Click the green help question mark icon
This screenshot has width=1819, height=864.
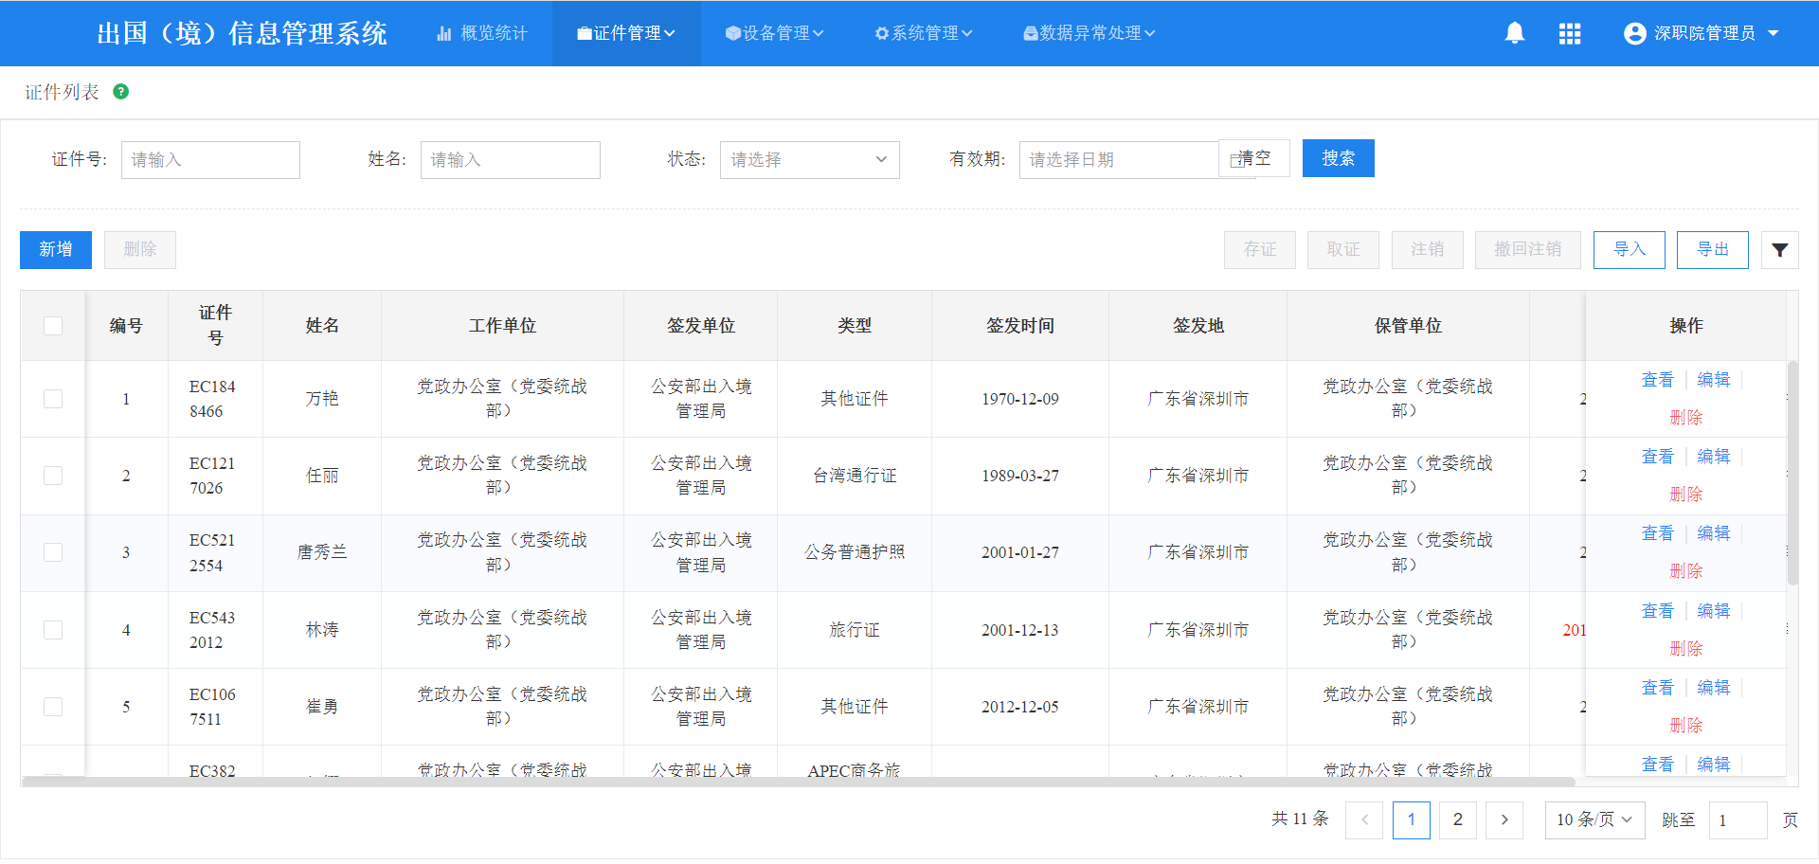pos(120,92)
